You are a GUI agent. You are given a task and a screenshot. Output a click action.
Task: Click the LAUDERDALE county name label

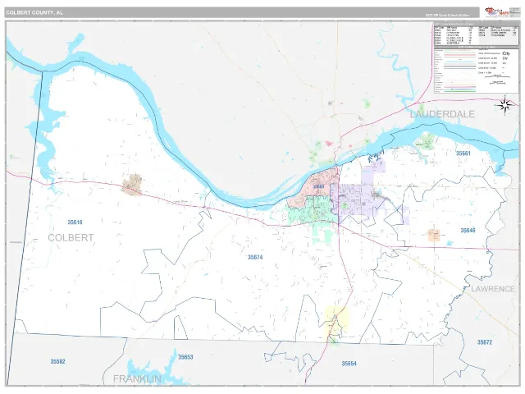(x=442, y=114)
